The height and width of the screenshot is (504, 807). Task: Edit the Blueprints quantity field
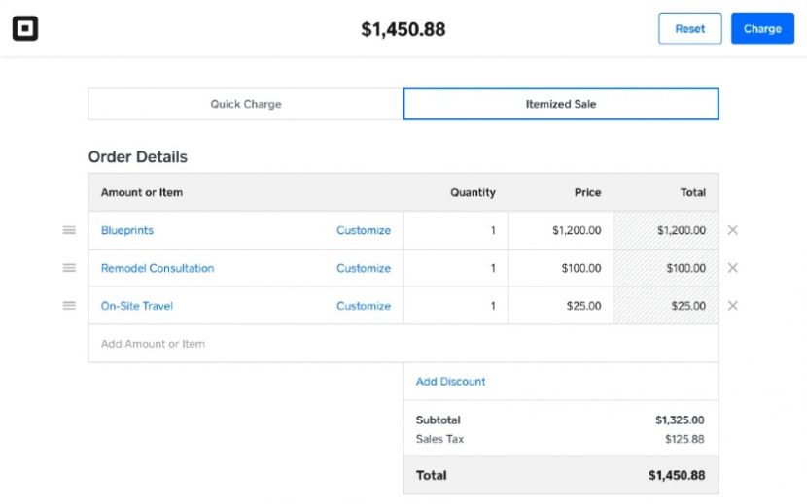tap(456, 230)
